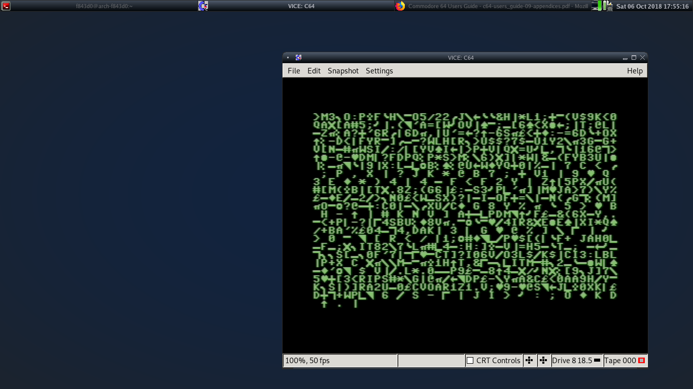Screen dimensions: 693x389
Task: Open the Help menu
Action: tap(635, 71)
